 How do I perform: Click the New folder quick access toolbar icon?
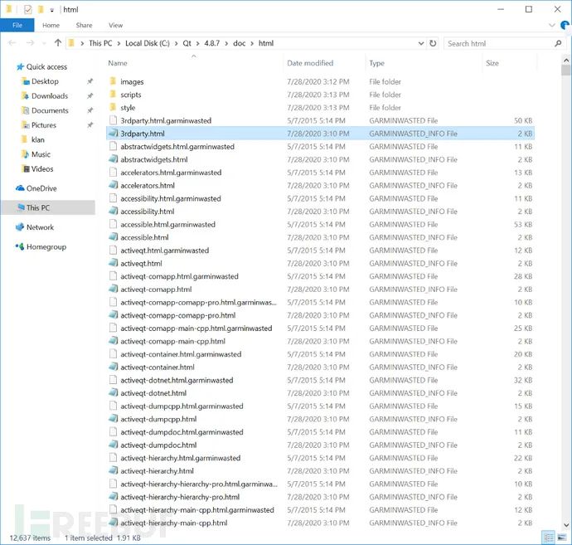point(41,9)
